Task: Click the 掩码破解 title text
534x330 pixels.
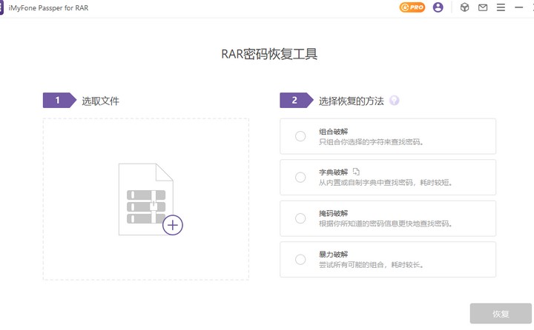Action: [334, 213]
